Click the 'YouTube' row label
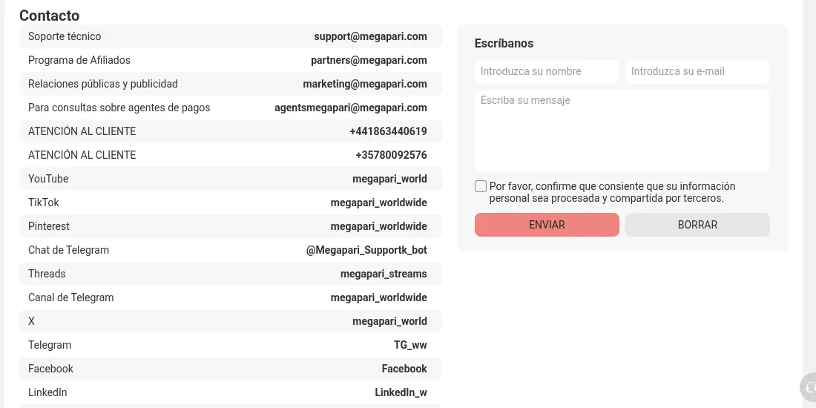 point(48,179)
